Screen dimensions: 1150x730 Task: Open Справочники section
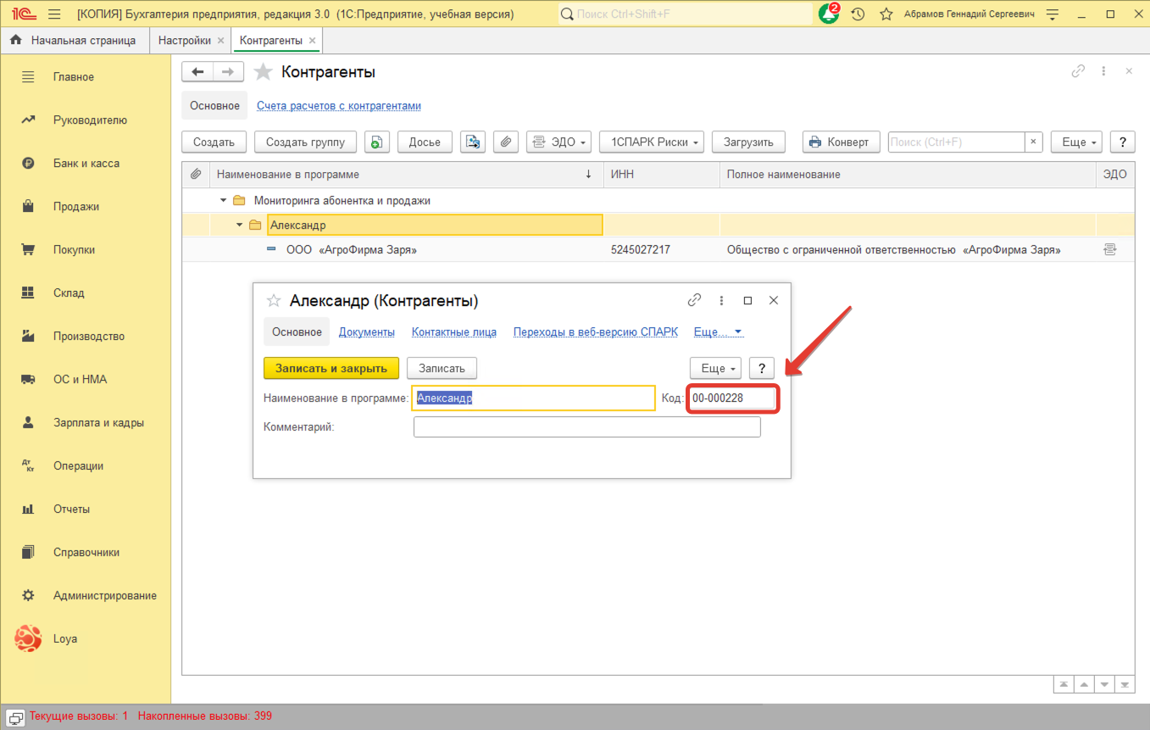pos(86,553)
